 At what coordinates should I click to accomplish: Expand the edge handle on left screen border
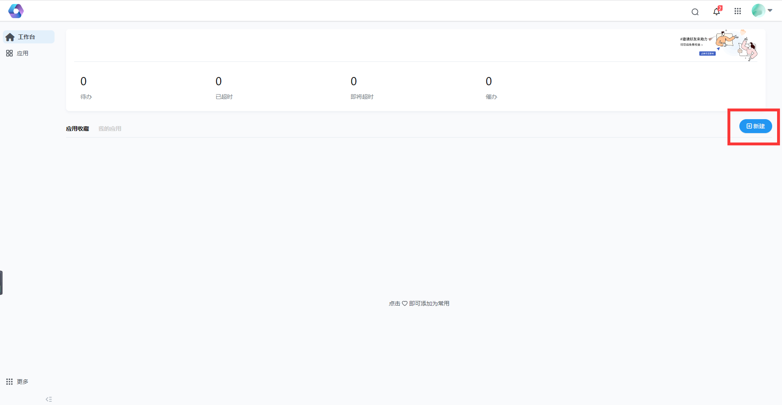(x=1, y=283)
